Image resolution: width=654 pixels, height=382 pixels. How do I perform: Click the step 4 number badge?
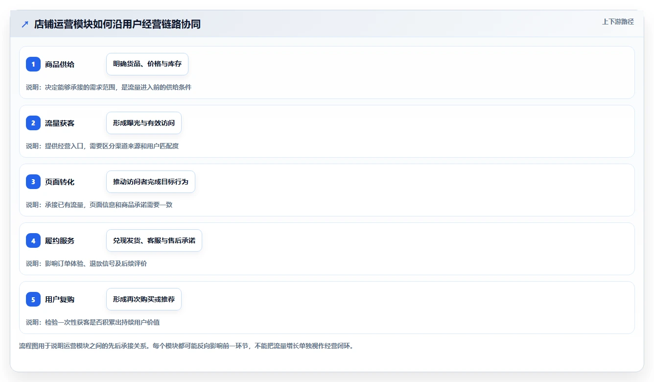tap(33, 240)
